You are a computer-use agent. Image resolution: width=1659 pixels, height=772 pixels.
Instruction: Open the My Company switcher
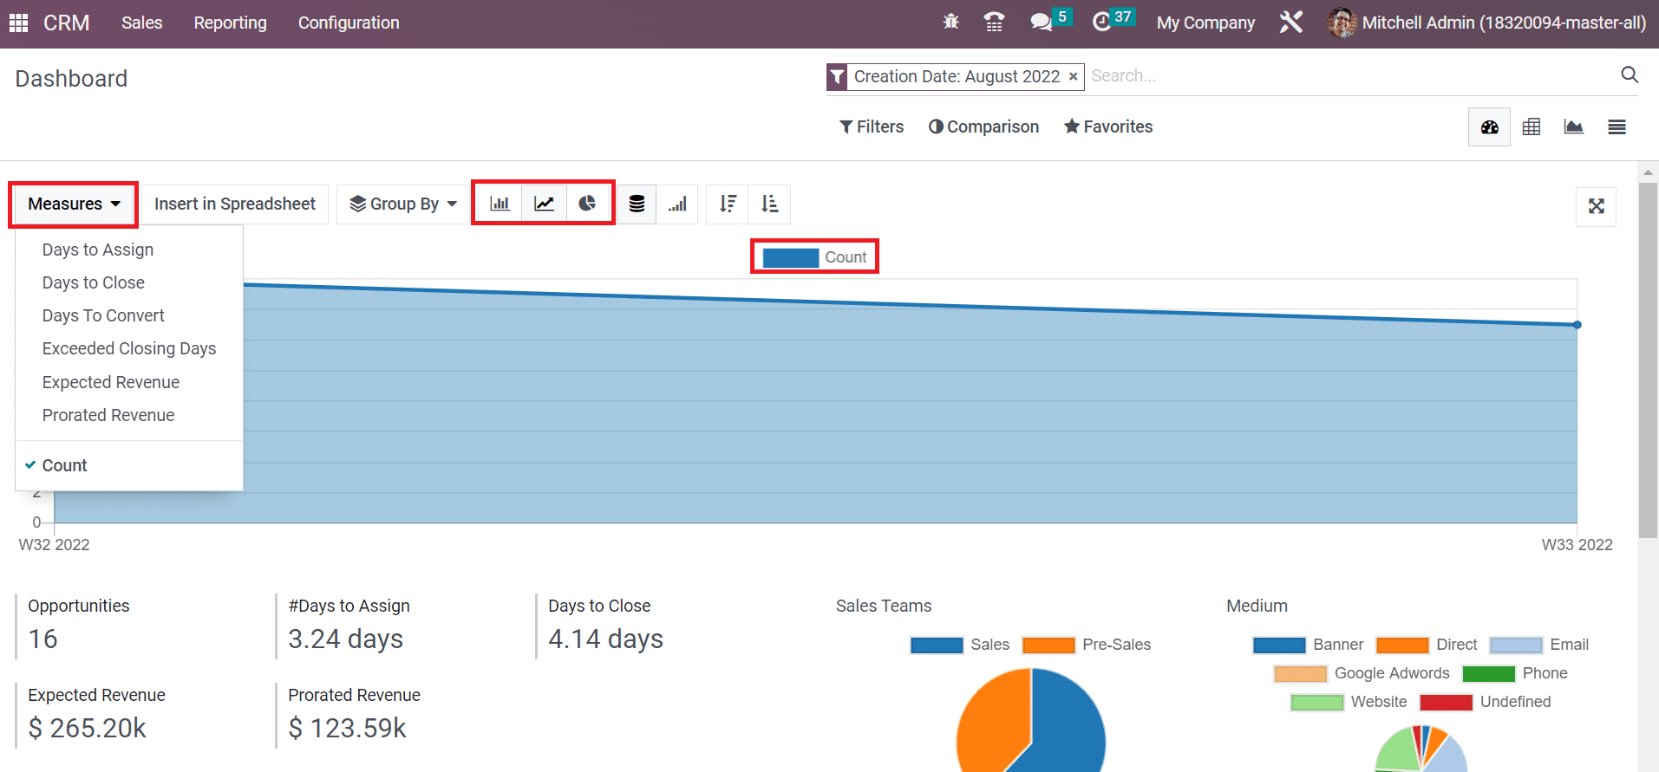point(1205,23)
